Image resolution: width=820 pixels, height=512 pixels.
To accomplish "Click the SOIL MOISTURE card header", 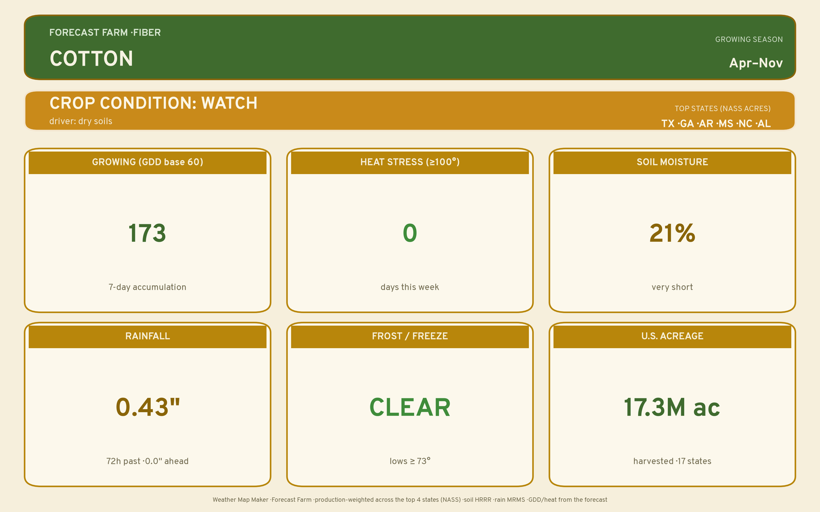I will 672,162.
